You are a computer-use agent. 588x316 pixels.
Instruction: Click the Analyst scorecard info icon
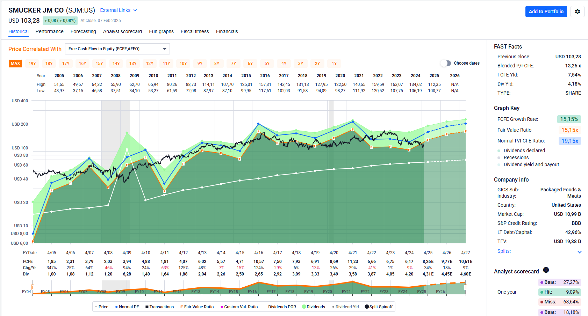pos(546,270)
